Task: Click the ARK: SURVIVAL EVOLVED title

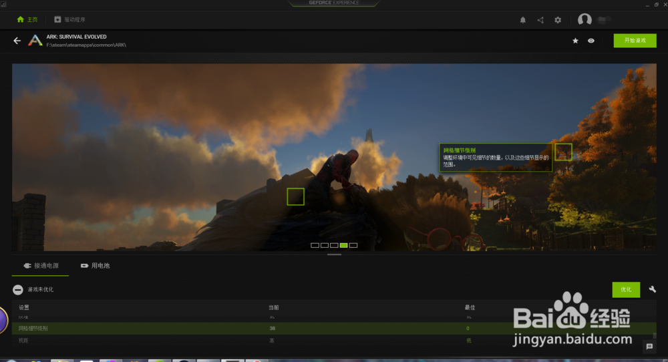Action: (x=77, y=37)
